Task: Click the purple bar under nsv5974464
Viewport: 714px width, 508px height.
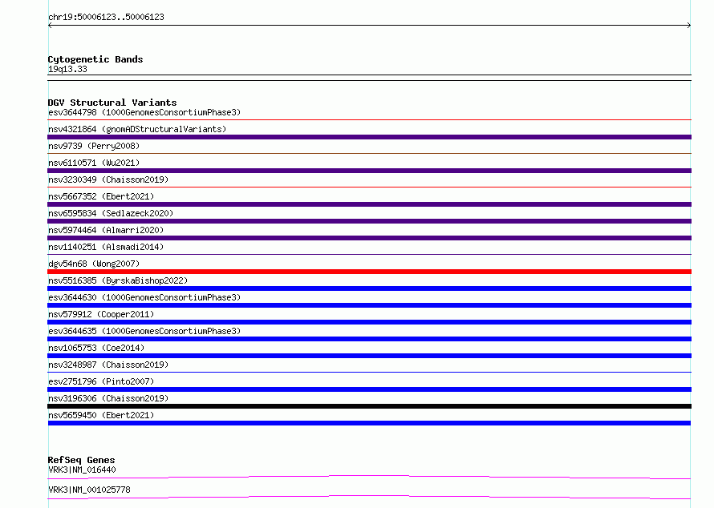Action: 369,238
